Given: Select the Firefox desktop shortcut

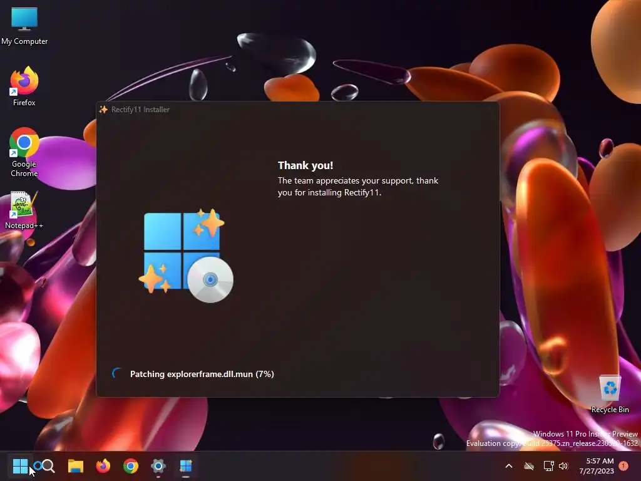Looking at the screenshot, I should tap(24, 86).
